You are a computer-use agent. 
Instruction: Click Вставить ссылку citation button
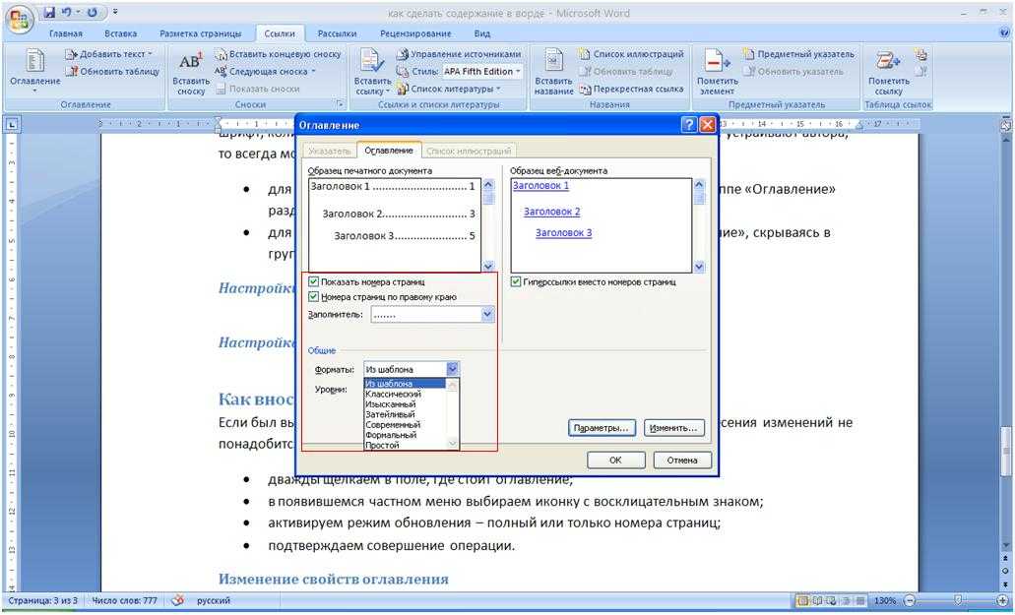coord(372,73)
